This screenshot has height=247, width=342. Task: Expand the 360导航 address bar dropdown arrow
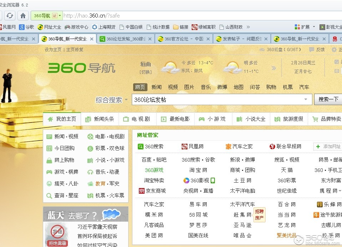pos(60,16)
